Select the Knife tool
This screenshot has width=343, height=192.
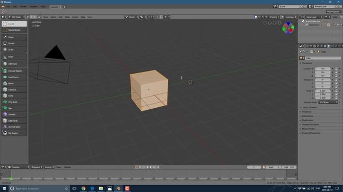[14, 96]
